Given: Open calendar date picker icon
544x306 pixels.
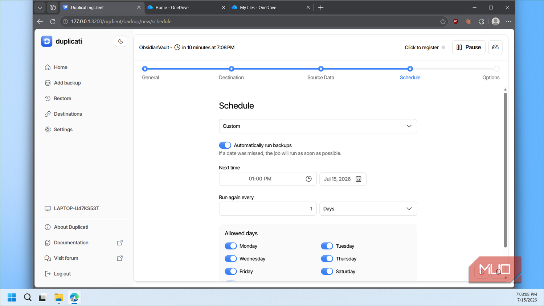Looking at the screenshot, I should (359, 179).
